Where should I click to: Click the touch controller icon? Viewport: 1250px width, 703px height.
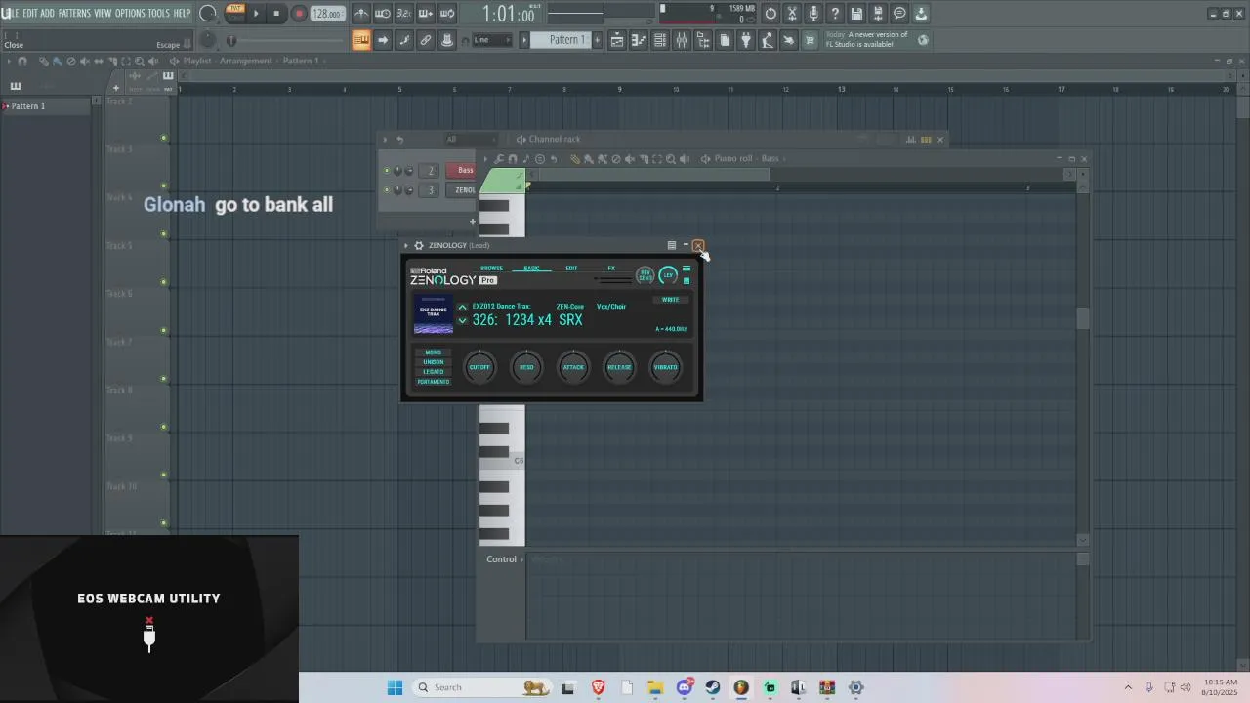(x=789, y=40)
